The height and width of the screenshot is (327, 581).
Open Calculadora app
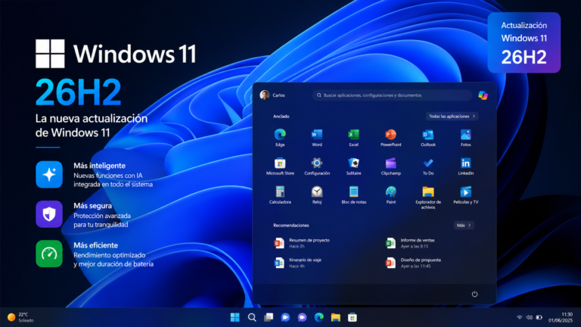[x=280, y=195]
